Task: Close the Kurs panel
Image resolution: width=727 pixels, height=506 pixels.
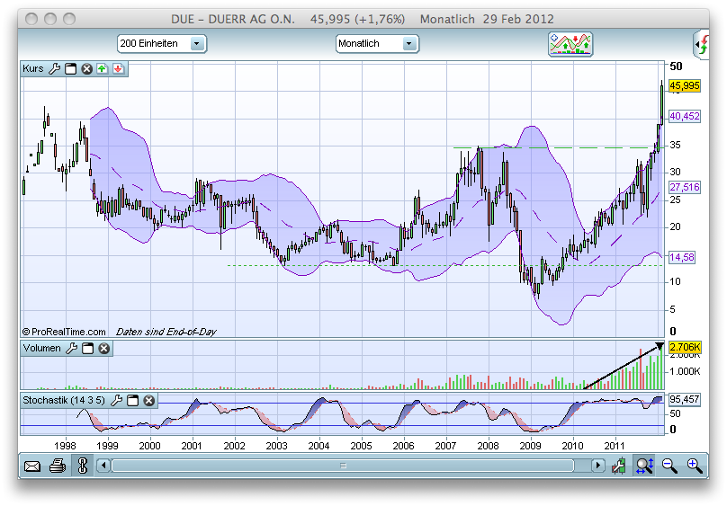Action: point(86,69)
